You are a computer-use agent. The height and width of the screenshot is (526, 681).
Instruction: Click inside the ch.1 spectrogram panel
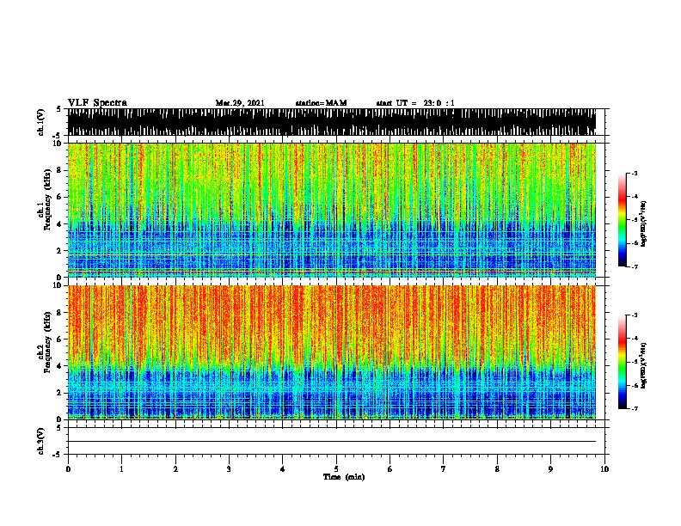[332, 210]
